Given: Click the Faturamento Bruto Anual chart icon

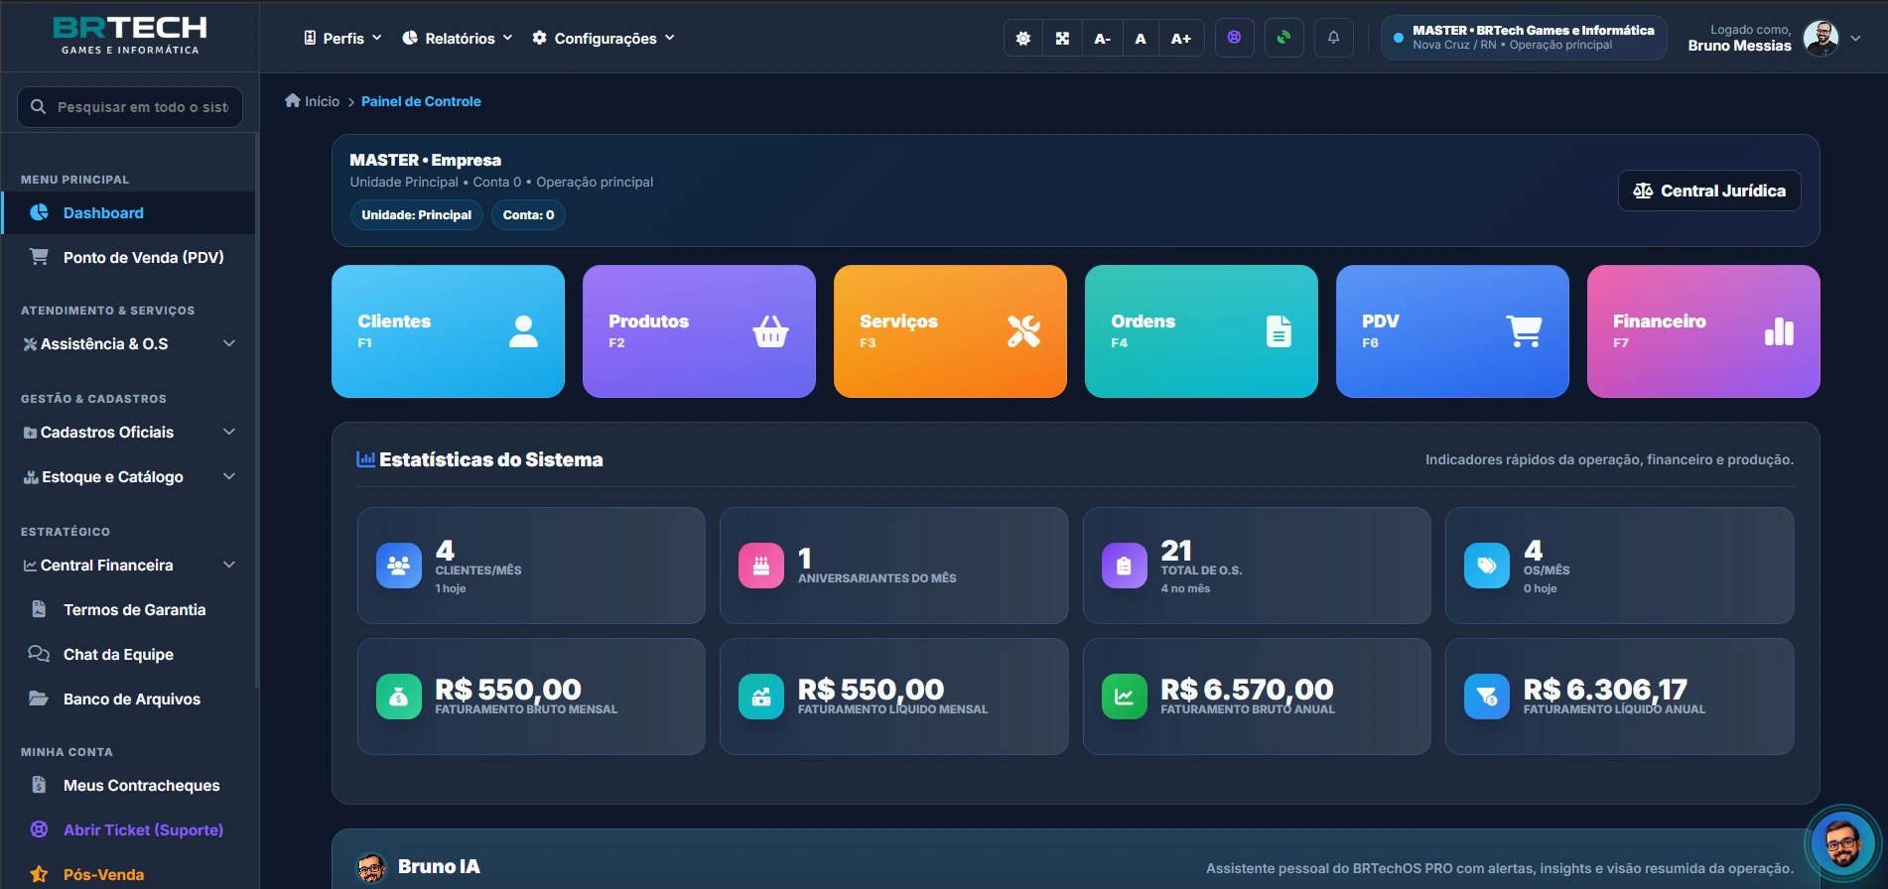Looking at the screenshot, I should click(1124, 697).
